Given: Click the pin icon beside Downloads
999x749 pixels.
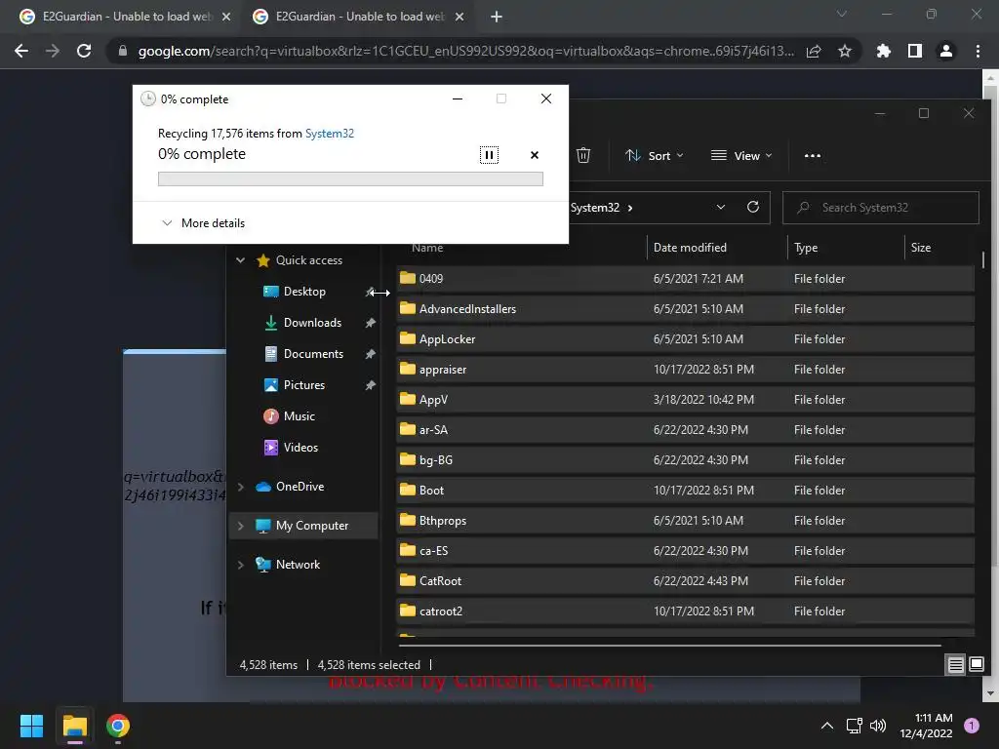Looking at the screenshot, I should pos(370,323).
